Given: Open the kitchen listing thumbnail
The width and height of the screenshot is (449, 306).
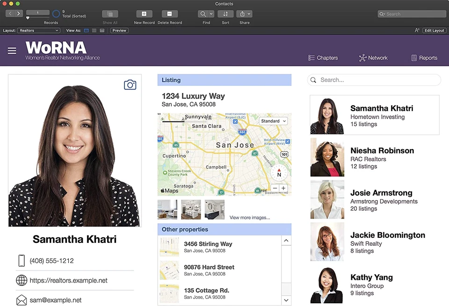Looking at the screenshot, I should [x=191, y=210].
